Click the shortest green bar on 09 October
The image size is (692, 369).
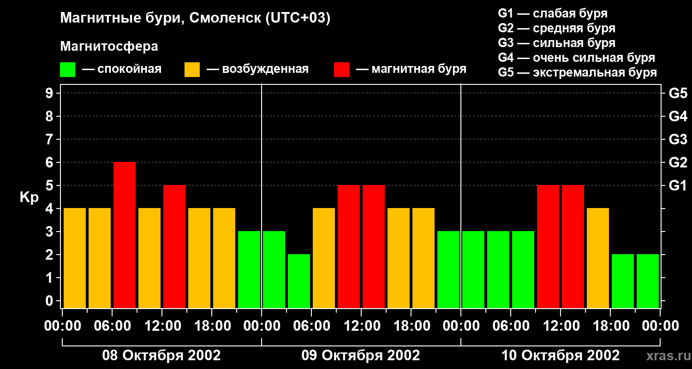(x=299, y=281)
